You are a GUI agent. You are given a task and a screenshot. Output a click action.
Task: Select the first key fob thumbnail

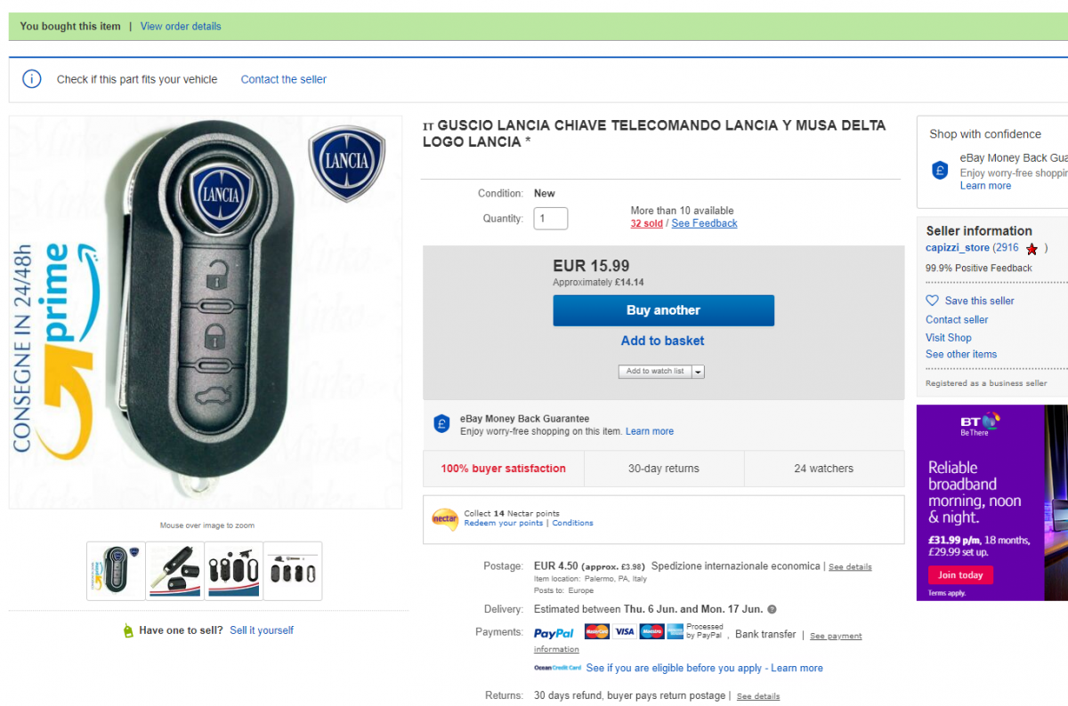pyautogui.click(x=116, y=571)
